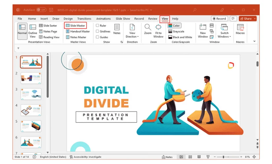Collapse the ribbon with the chevron
This screenshot has height=164, width=272.
click(254, 41)
